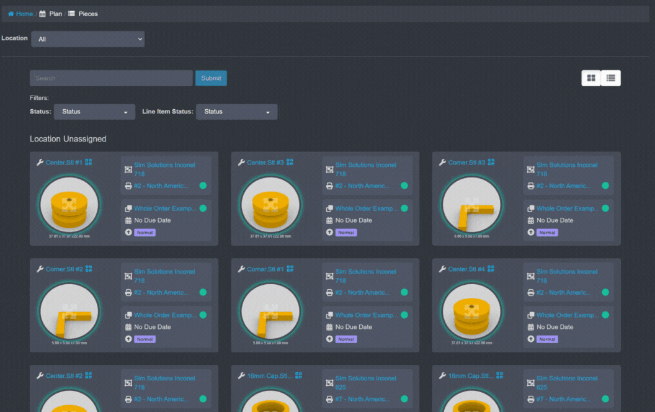655x412 pixels.
Task: Open the Location dropdown set to All
Action: click(87, 39)
